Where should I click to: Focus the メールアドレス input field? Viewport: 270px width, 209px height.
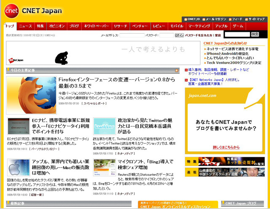[x=132, y=35]
